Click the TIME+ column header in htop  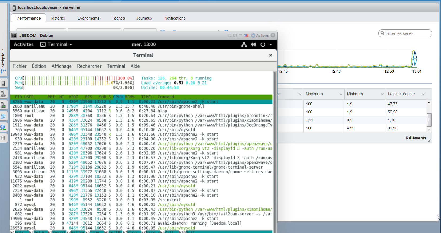(x=147, y=97)
